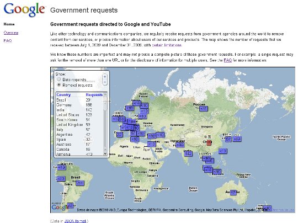Zoom in with the map plus button
298x223 pixels.
105,77
